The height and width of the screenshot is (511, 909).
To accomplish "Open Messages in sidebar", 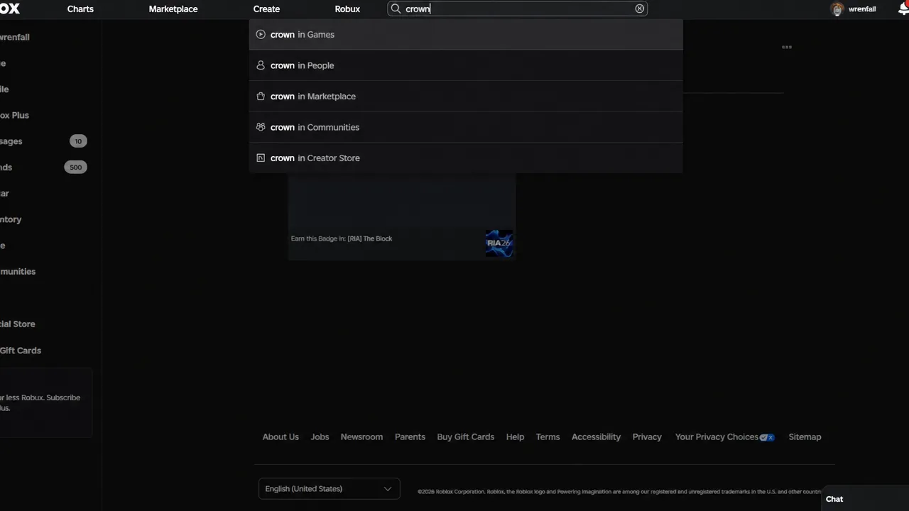I will (11, 141).
